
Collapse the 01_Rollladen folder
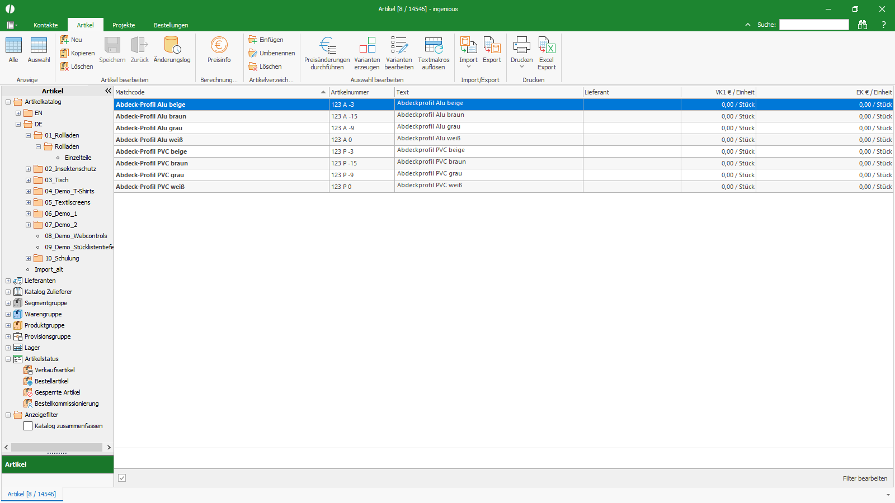click(28, 135)
